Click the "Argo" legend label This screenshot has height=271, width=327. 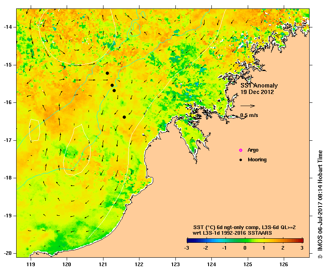coord(253,150)
